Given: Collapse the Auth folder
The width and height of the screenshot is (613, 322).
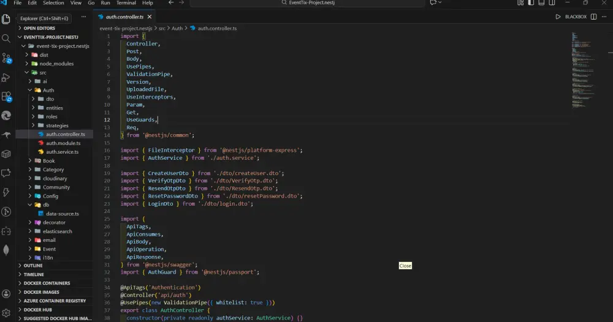Looking at the screenshot, I should click(x=48, y=90).
